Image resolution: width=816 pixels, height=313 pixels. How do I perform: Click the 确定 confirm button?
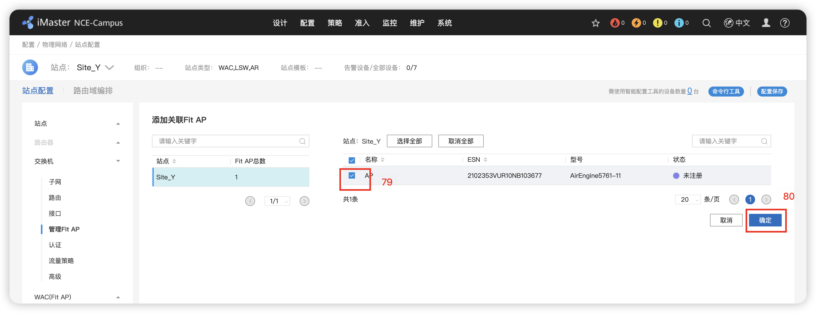pyautogui.click(x=765, y=220)
